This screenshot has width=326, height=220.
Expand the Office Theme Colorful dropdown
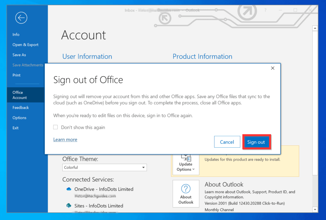[104, 167]
